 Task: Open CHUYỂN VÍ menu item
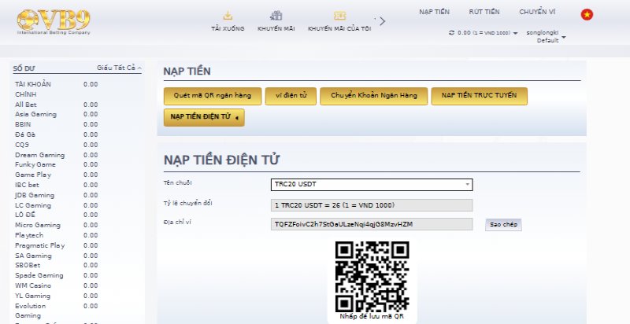537,12
